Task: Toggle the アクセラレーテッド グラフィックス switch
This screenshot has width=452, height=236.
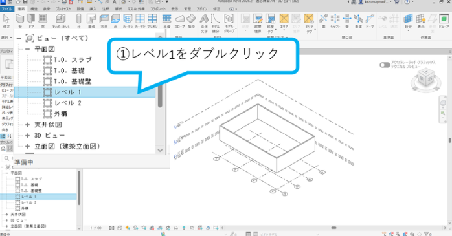Action: 385,65
